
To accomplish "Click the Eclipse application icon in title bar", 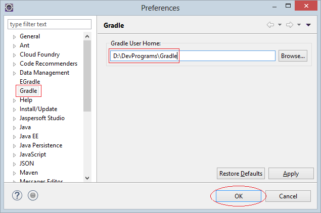I will point(9,8).
